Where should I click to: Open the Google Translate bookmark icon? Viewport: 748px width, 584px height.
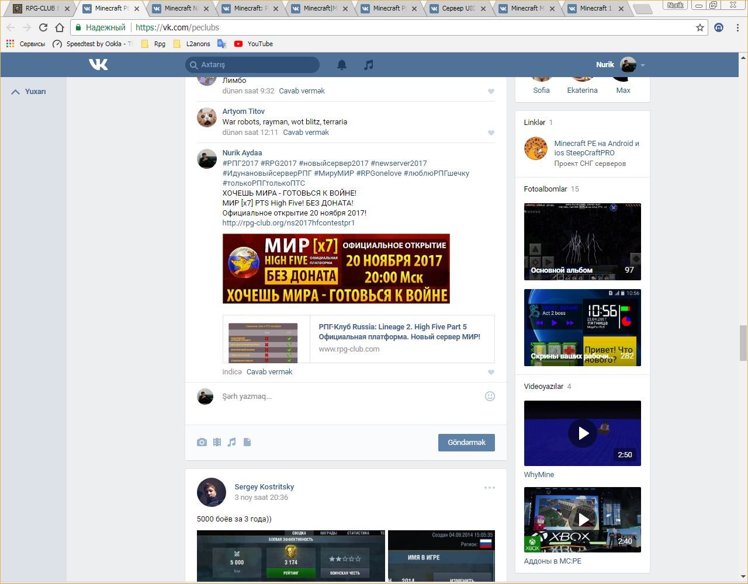[x=221, y=44]
